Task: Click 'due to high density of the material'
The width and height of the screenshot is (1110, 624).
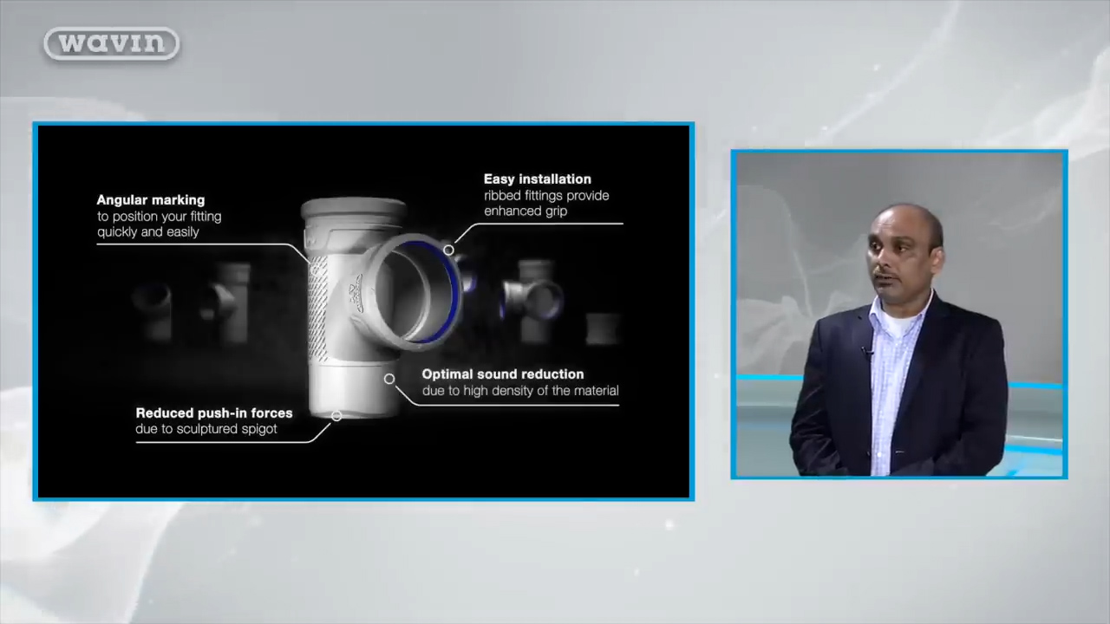Action: [x=519, y=391]
